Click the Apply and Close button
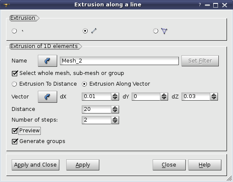 (35, 165)
